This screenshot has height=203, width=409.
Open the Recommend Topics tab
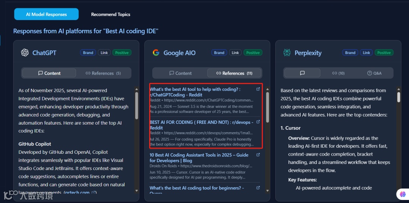[x=111, y=14]
